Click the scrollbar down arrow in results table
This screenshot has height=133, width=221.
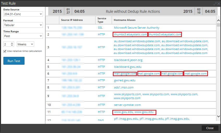[218, 116]
